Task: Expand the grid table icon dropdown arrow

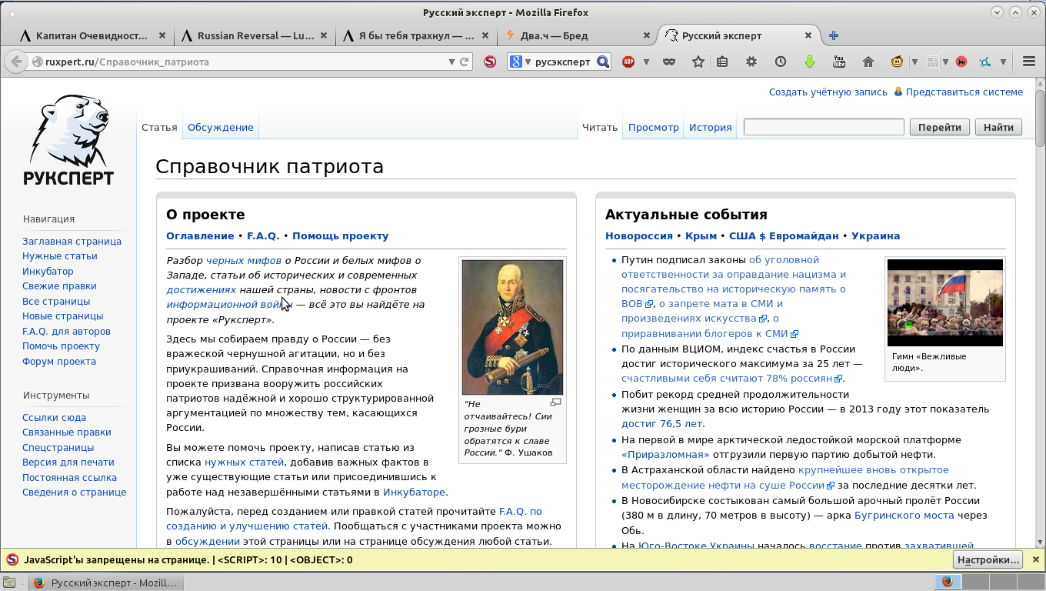Action: (946, 62)
